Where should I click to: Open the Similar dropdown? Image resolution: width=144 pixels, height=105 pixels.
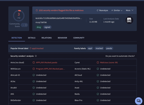(x=117, y=10)
